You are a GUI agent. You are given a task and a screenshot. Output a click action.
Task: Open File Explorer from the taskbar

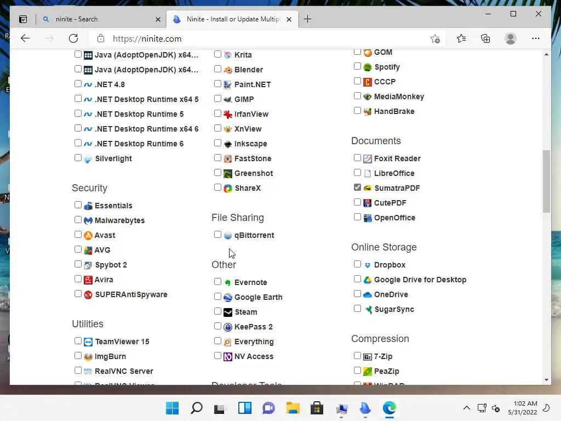click(293, 408)
